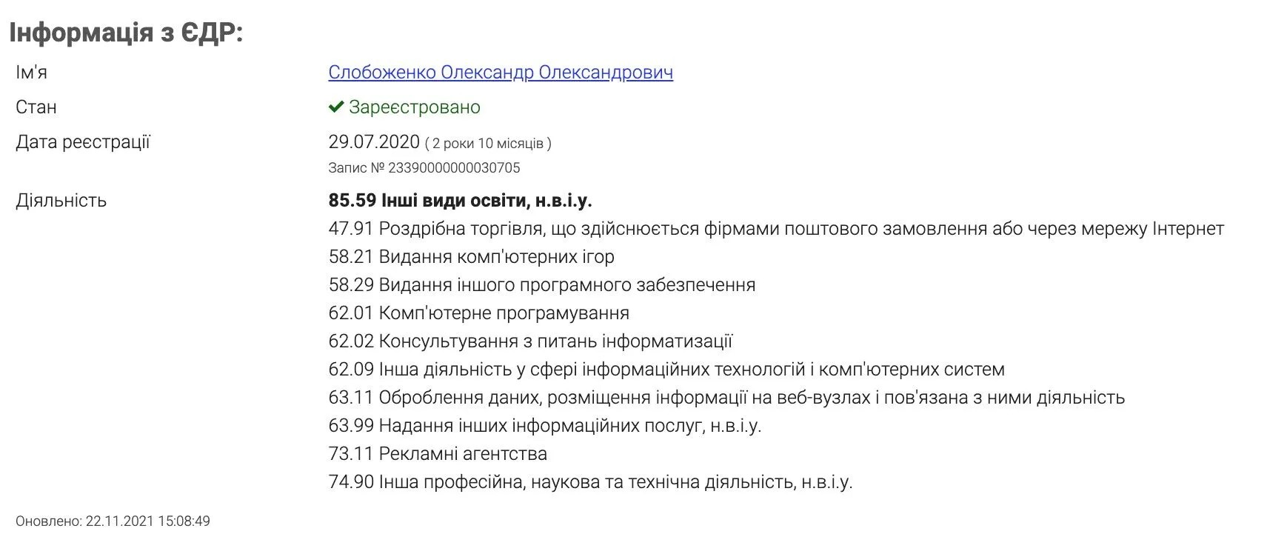Click the Оновлено timestamp at the bottom
Viewport: 1287px width, 554px height.
tap(113, 521)
